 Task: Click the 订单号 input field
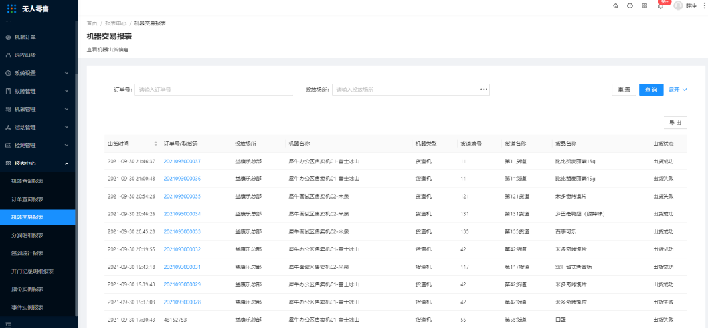[214, 90]
